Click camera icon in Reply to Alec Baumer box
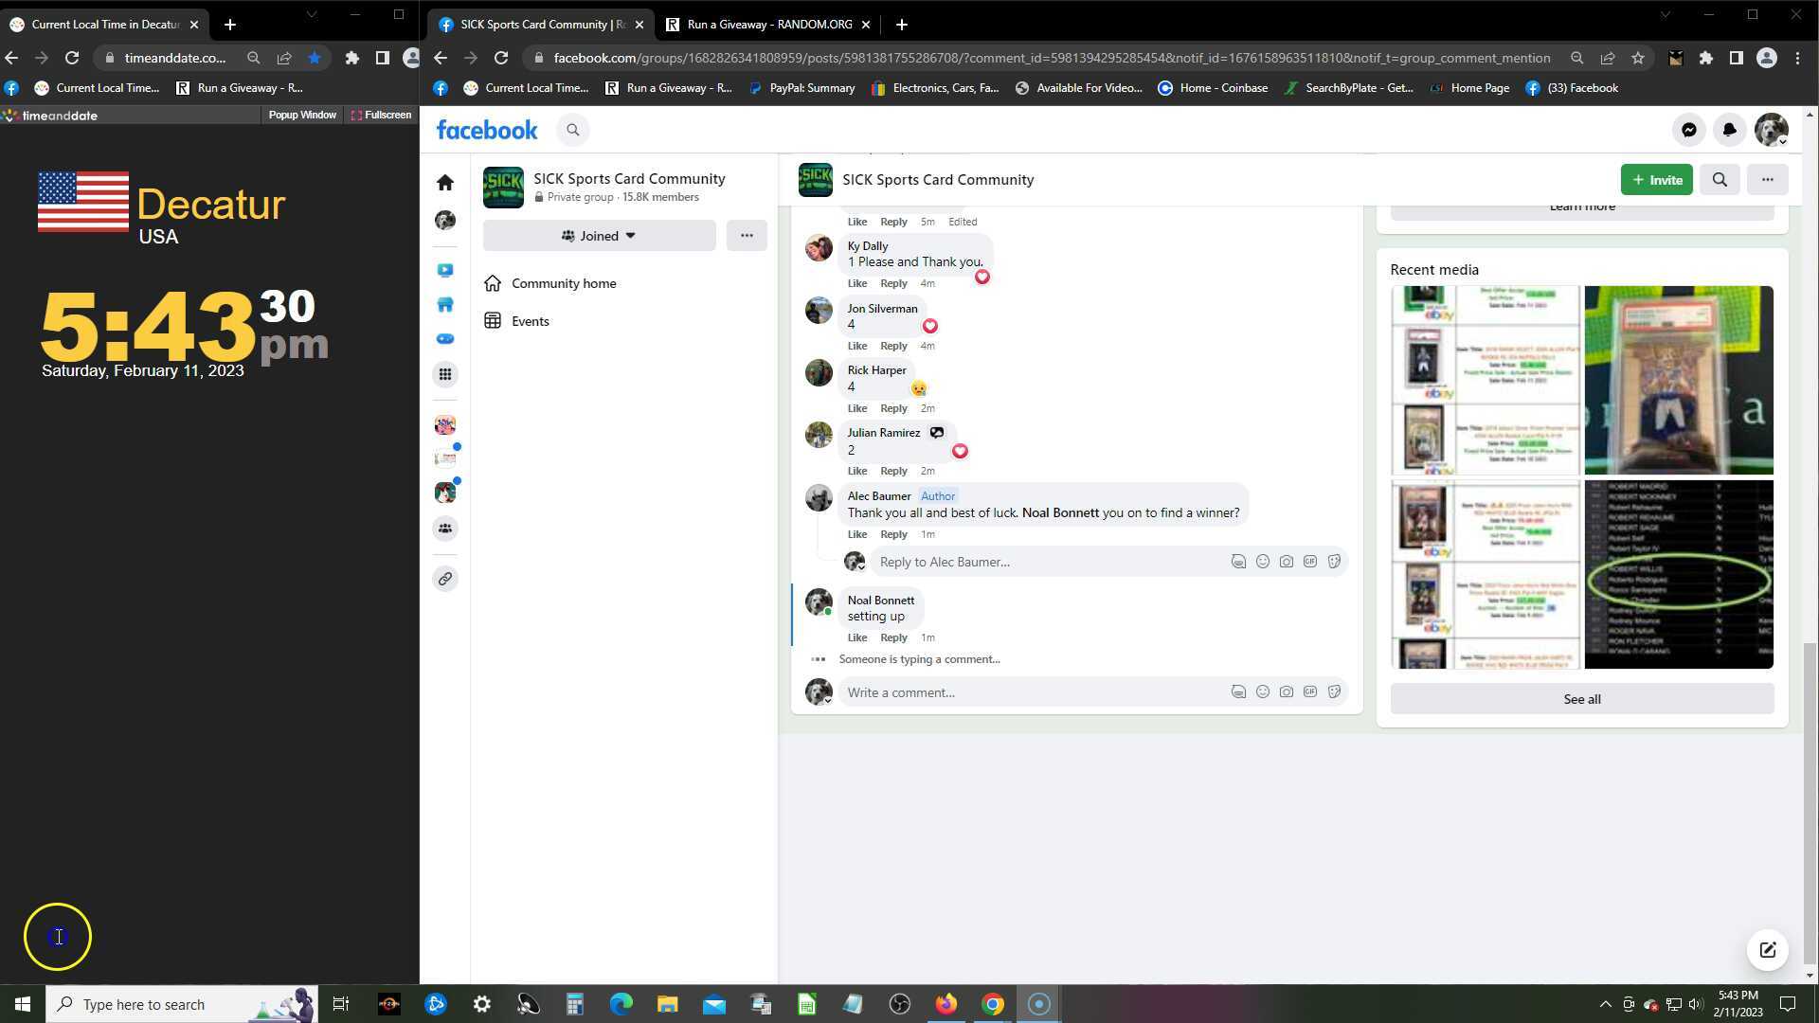1819x1023 pixels. [1286, 562]
